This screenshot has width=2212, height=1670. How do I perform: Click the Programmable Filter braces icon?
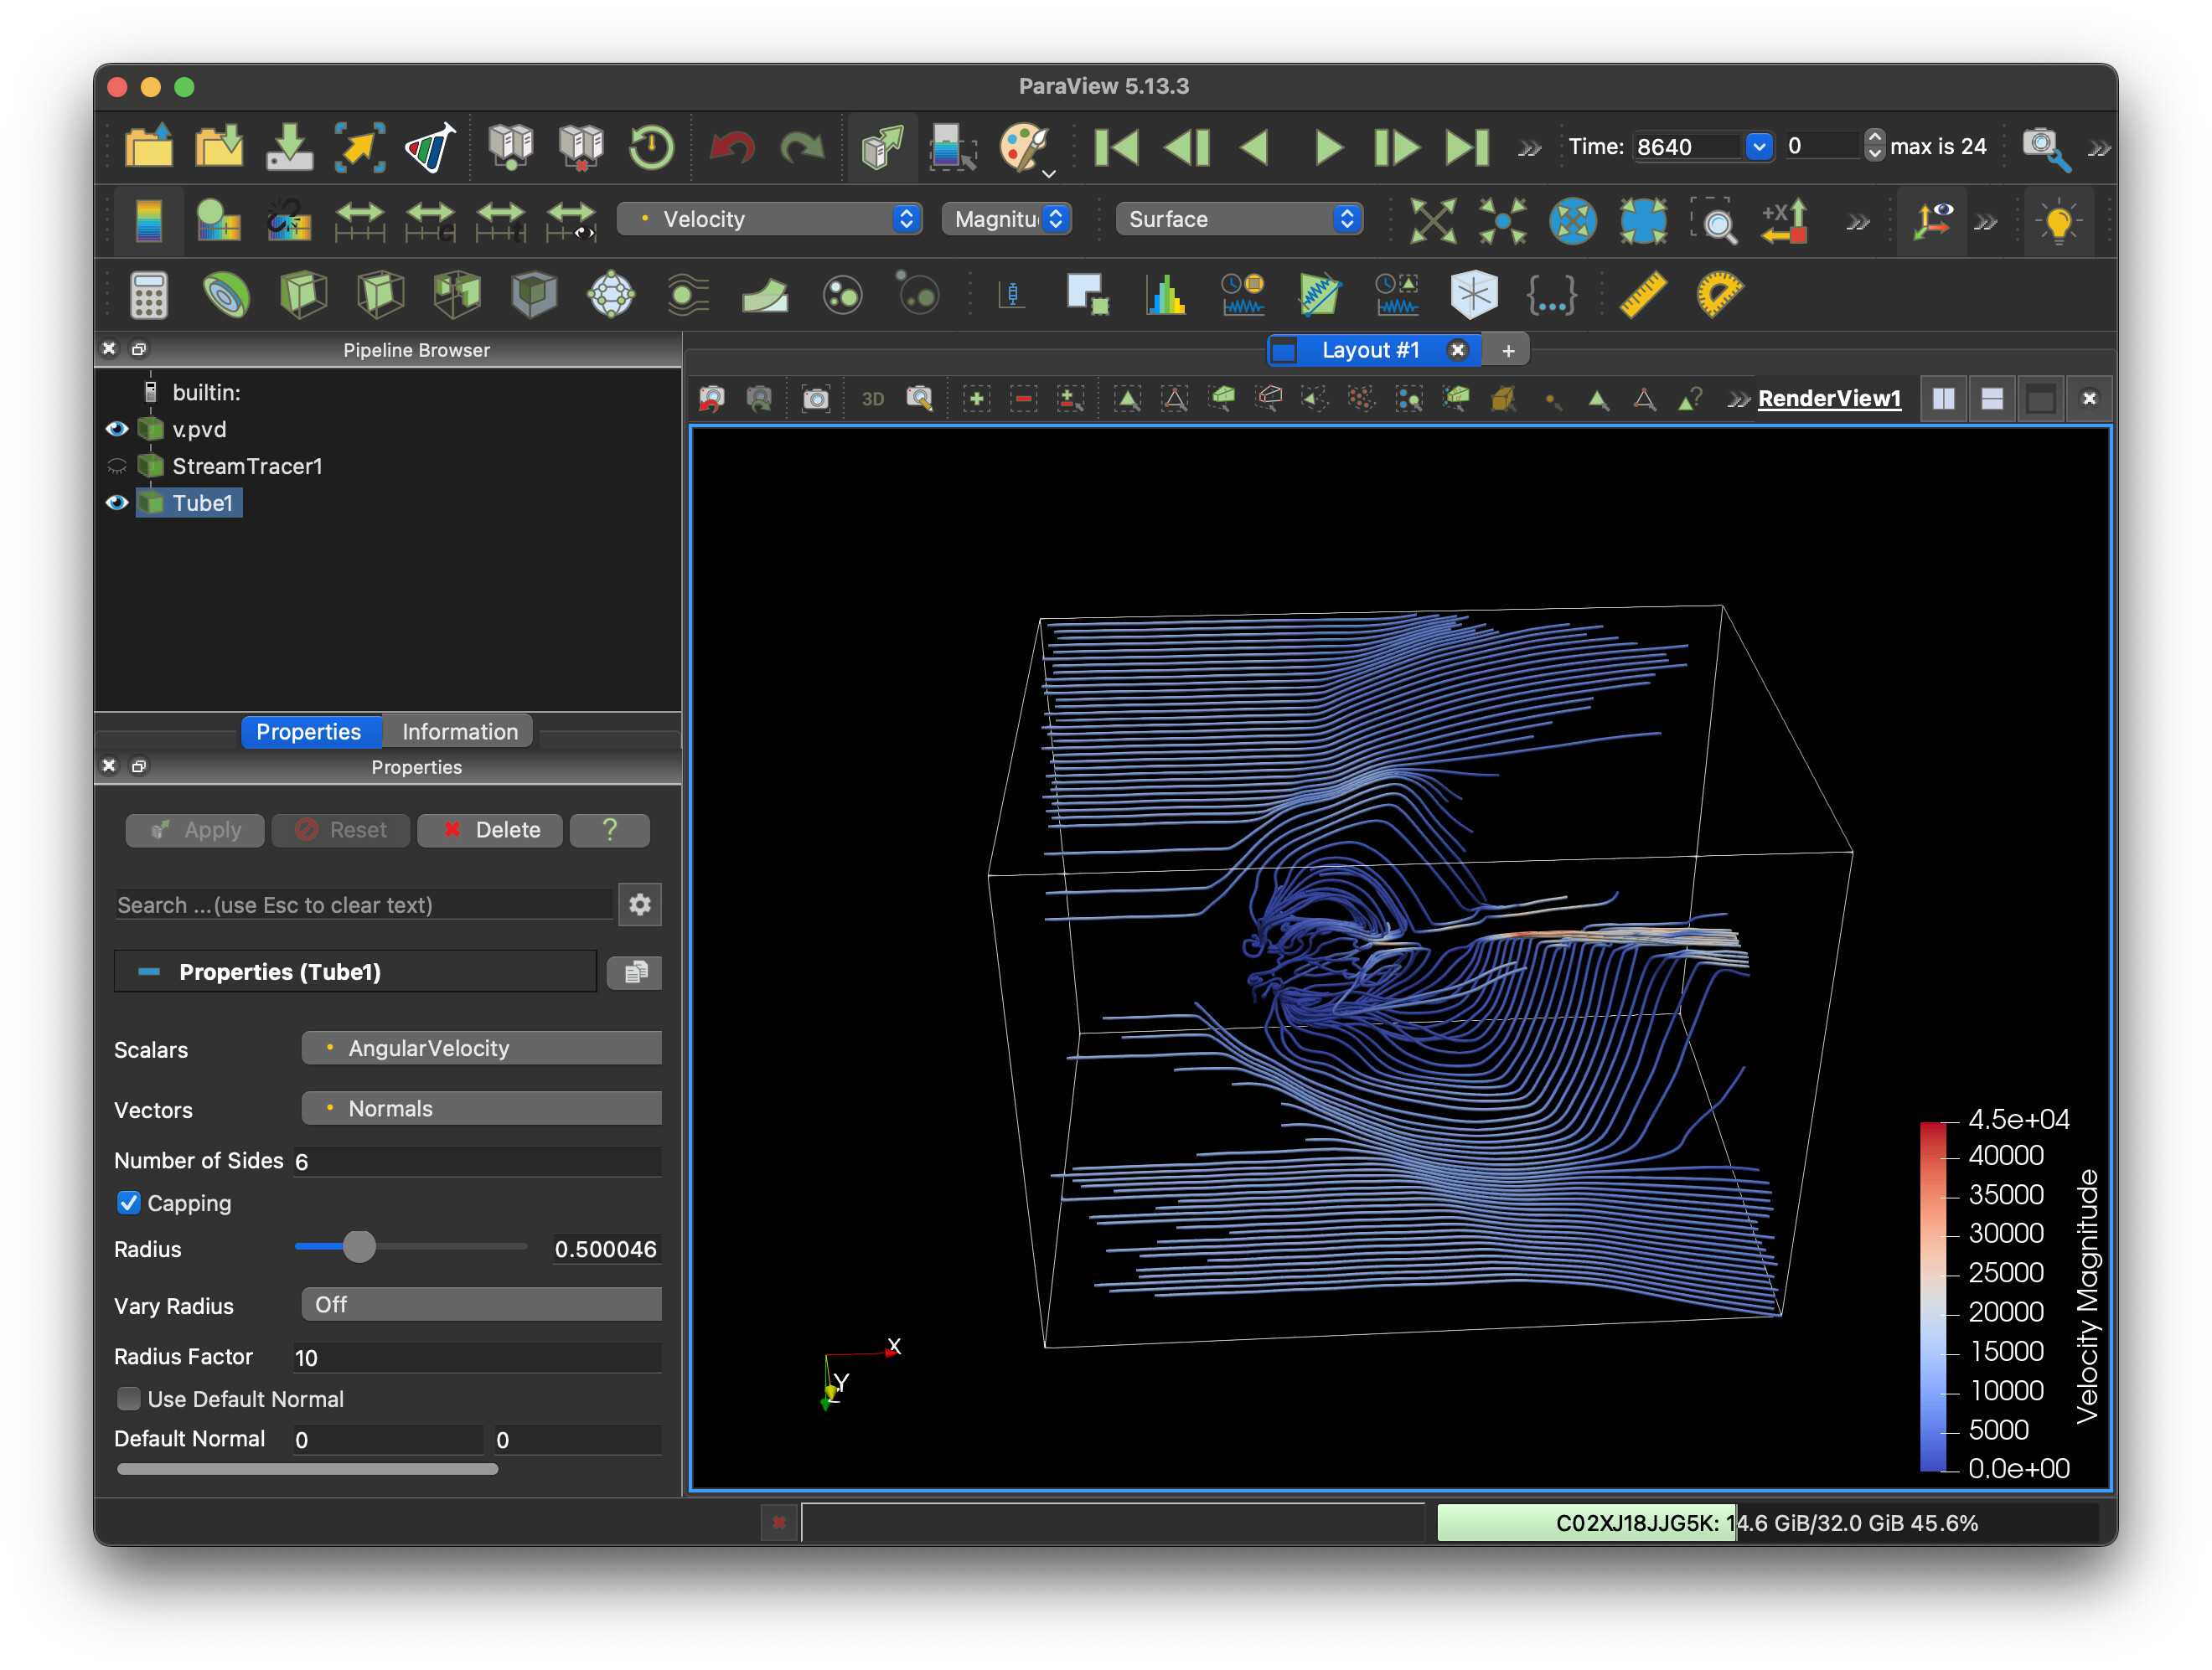tap(1551, 295)
